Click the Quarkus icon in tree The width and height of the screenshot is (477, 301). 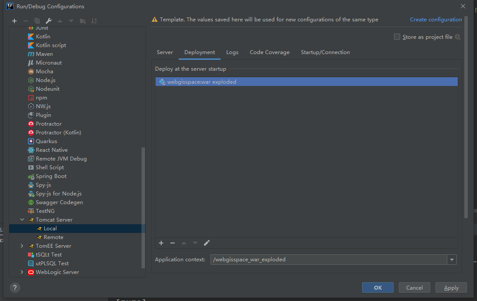coord(31,141)
